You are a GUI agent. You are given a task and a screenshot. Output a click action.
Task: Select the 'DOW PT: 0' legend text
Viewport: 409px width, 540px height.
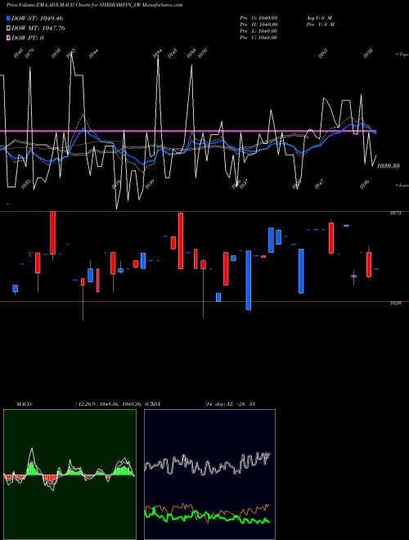click(28, 38)
